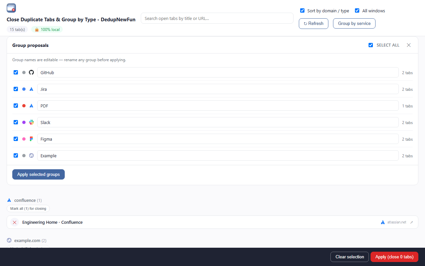425x266 pixels.
Task: Click the GitHub group name field
Action: click(218, 72)
